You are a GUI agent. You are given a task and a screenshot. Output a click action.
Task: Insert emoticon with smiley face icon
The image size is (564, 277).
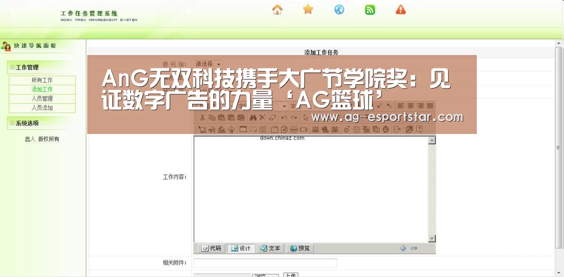[357, 129]
